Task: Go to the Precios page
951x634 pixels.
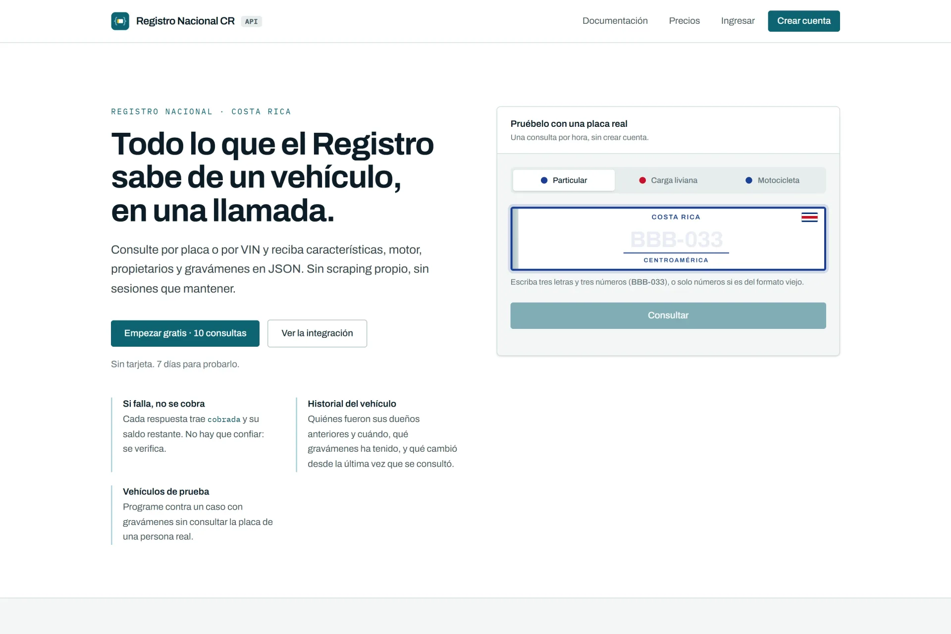Action: click(x=684, y=21)
